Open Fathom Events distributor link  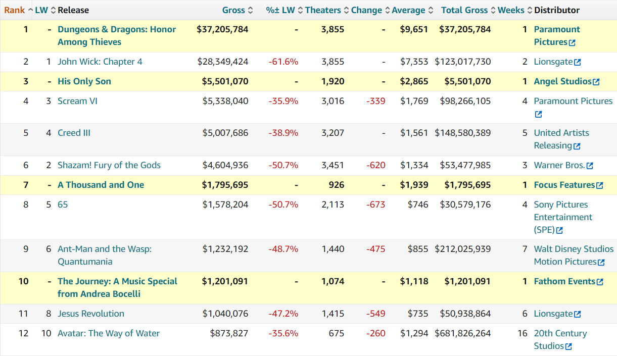click(564, 281)
